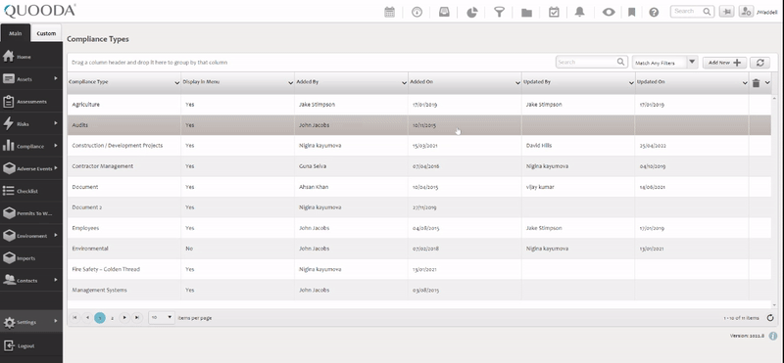
Task: Go to the next page of results
Action: pyautogui.click(x=124, y=318)
